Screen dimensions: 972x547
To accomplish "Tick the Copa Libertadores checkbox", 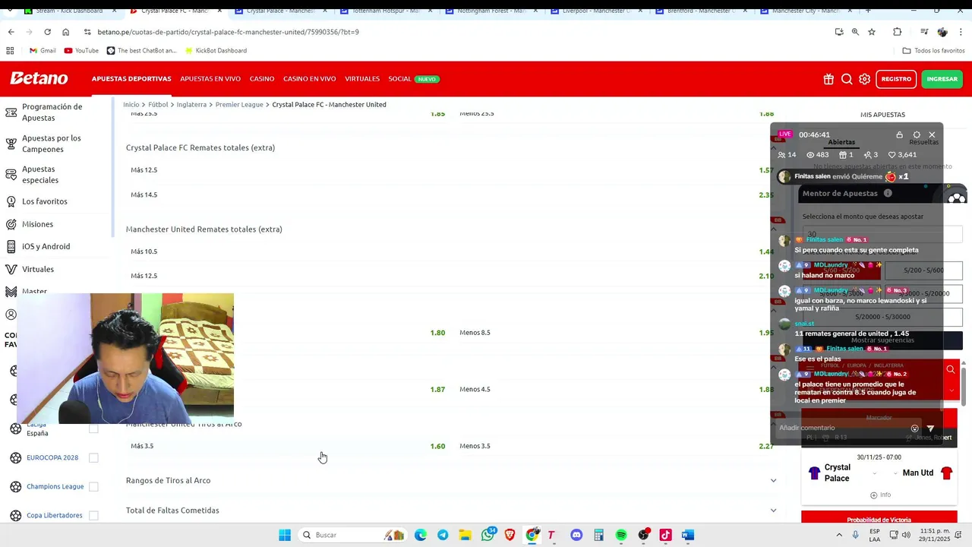I will coord(93,515).
